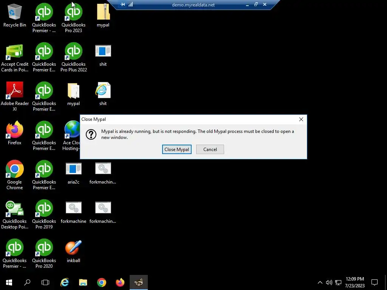
Task: Launch Internet Explorer from taskbar
Action: [x=65, y=282]
